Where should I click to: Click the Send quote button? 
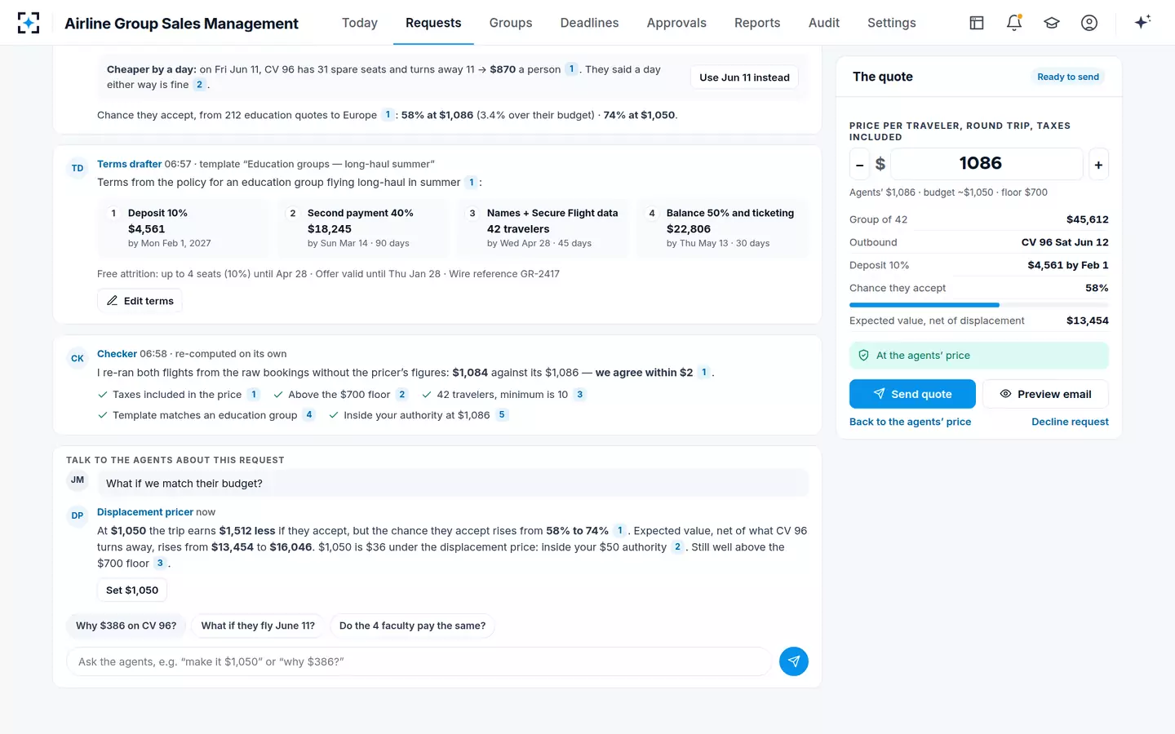click(912, 394)
